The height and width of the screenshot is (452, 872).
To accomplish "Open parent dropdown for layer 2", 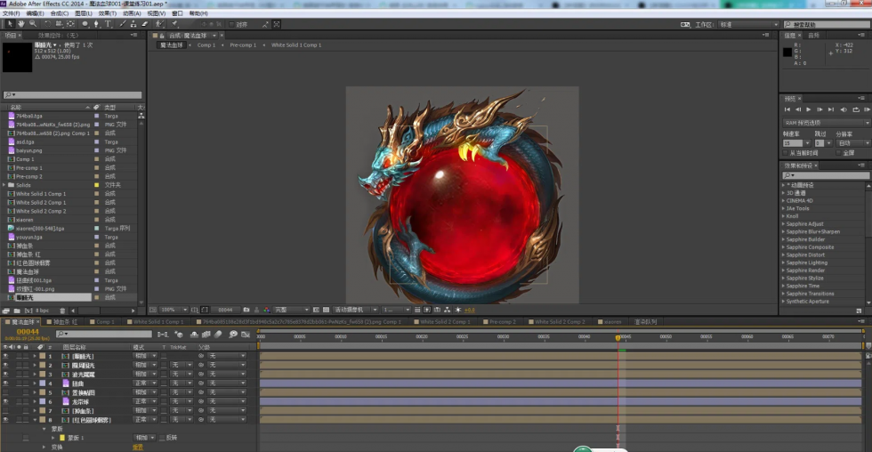I will [226, 365].
